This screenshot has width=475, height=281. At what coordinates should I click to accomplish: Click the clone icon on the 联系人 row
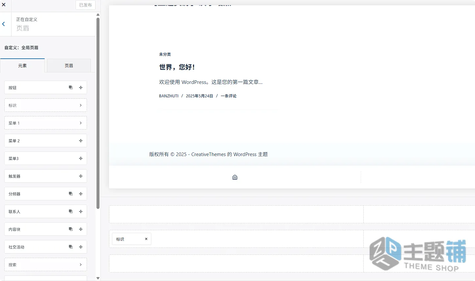(71, 211)
